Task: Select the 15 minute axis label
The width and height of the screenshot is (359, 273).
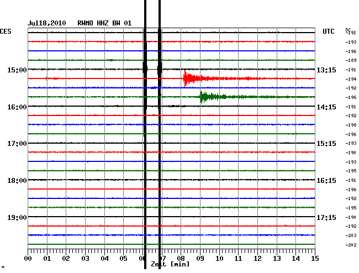Action: point(315,259)
